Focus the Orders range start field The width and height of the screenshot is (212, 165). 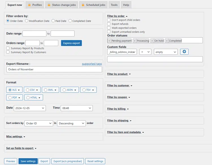33,43
